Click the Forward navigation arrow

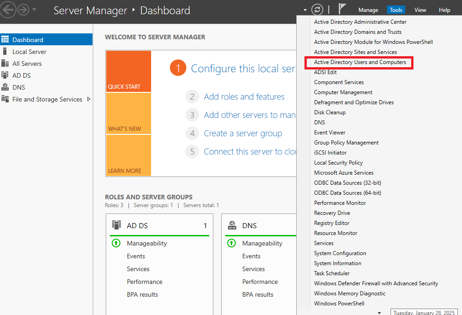pyautogui.click(x=23, y=10)
